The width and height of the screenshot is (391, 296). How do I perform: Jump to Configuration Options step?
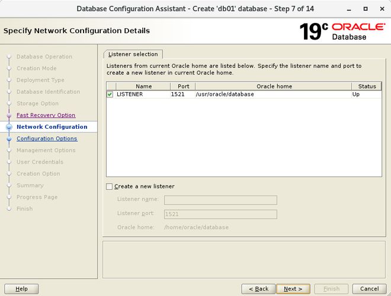(47, 139)
